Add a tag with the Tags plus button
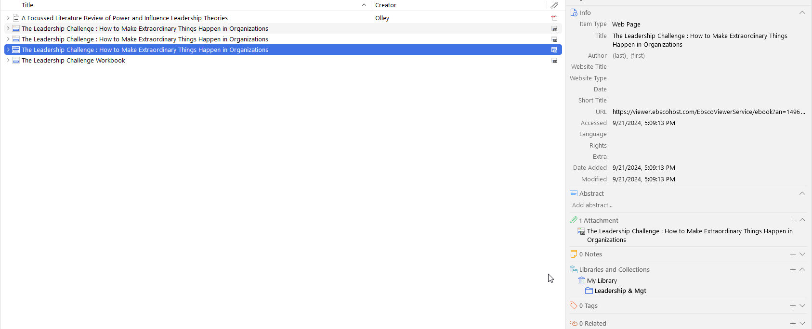812x329 pixels. coord(793,305)
